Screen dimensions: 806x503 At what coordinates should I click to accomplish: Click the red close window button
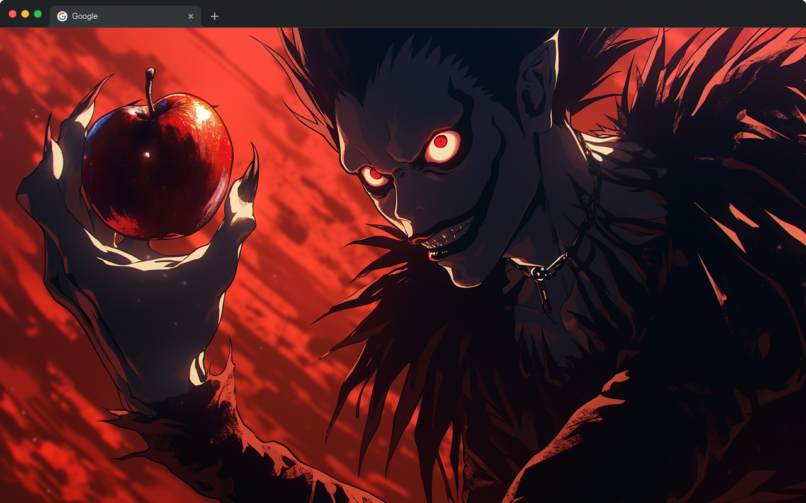tap(13, 14)
